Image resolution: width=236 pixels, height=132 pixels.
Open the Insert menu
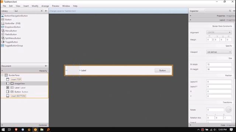(x=26, y=6)
